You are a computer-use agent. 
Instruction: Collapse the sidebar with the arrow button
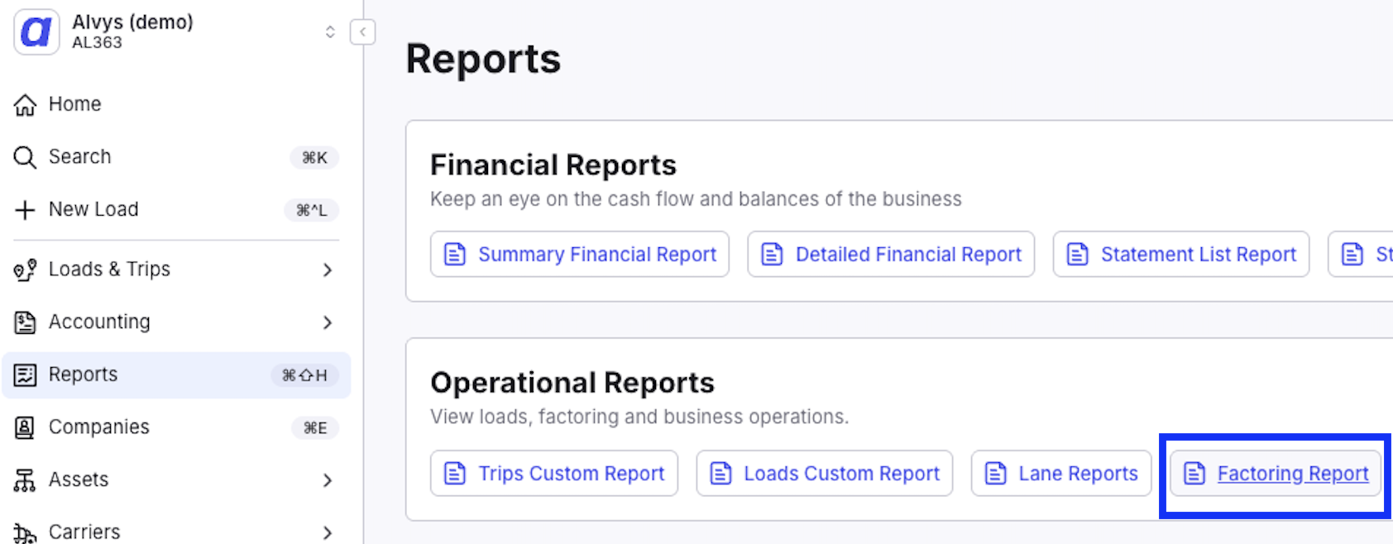pyautogui.click(x=362, y=32)
